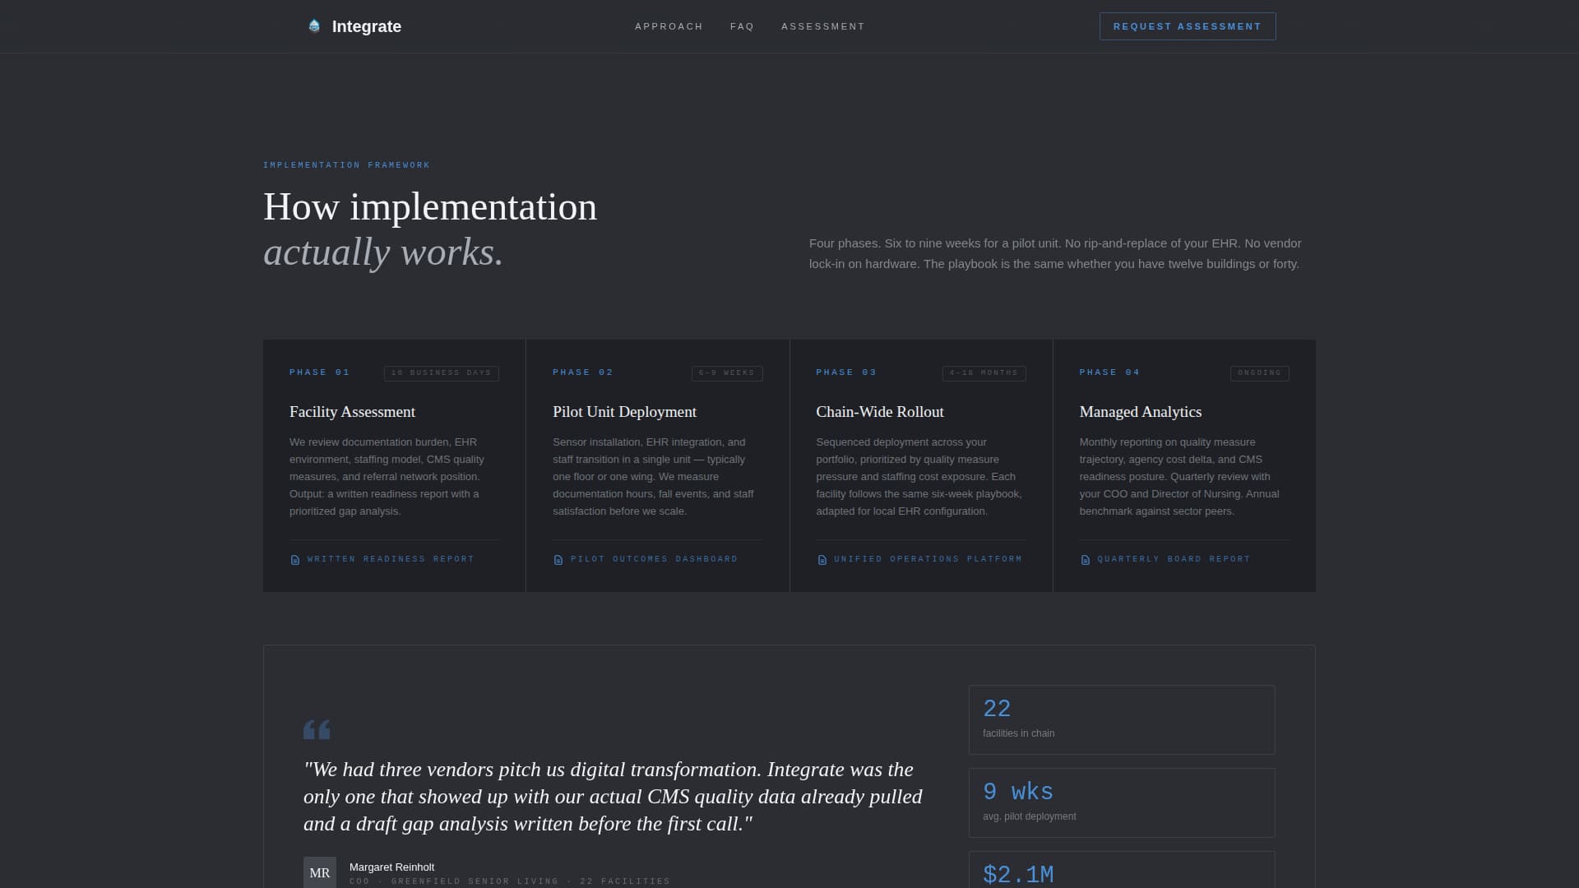Image resolution: width=1579 pixels, height=888 pixels.
Task: Click the Quarterly Board Report label
Action: (1174, 559)
